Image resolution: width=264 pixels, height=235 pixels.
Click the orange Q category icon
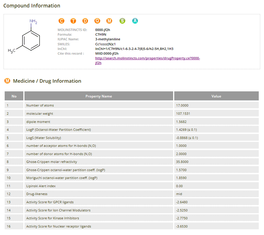(97, 21)
